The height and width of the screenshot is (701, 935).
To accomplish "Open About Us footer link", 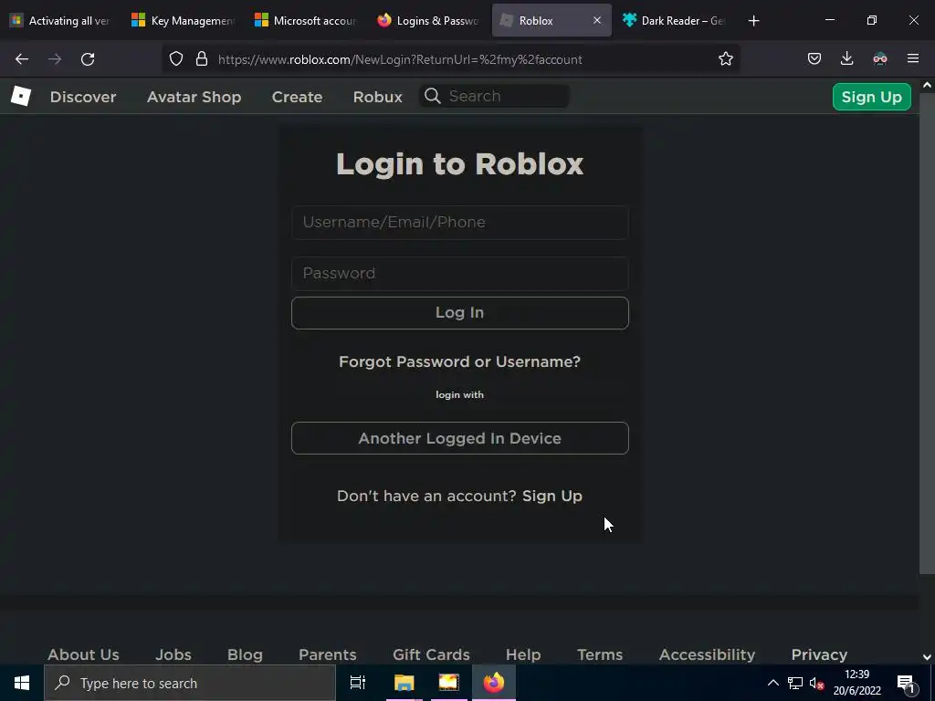I will tap(83, 654).
